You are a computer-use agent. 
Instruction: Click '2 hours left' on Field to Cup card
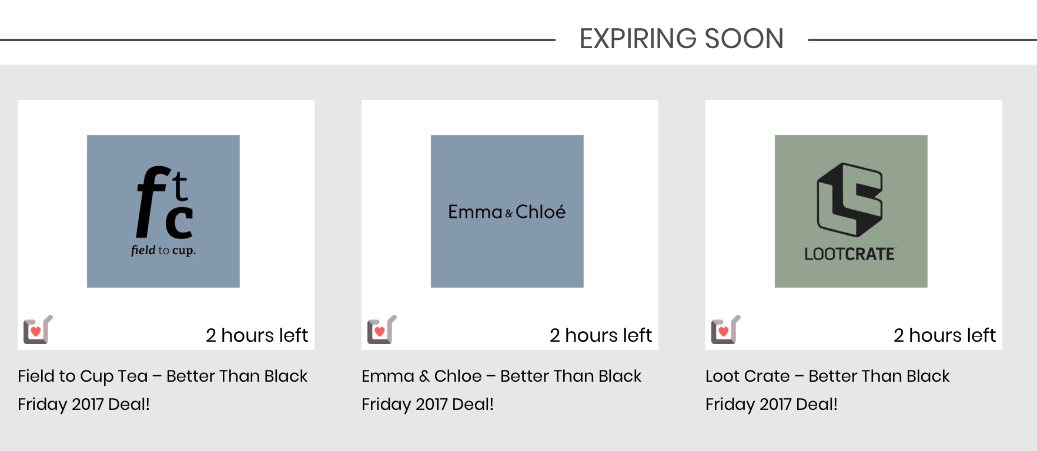tap(257, 335)
